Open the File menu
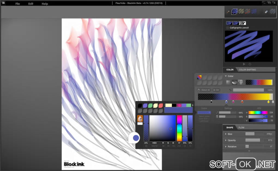The image size is (278, 171). pyautogui.click(x=17, y=4)
